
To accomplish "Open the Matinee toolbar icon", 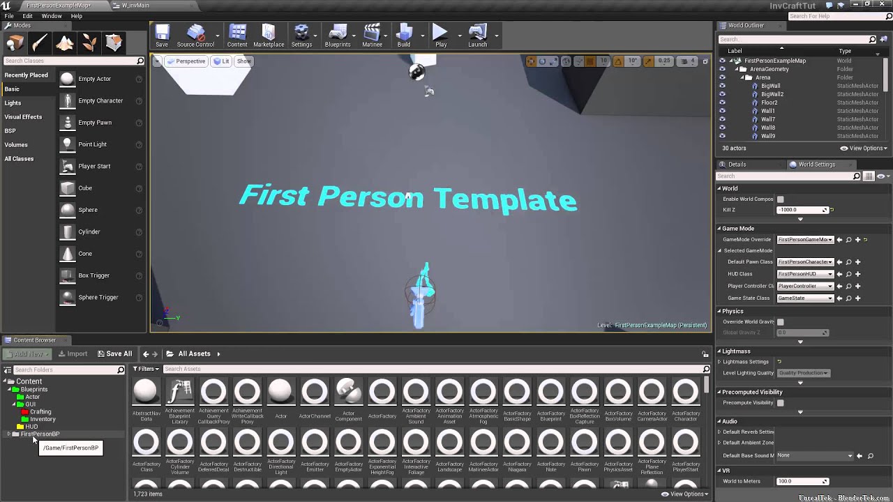I will coord(372,36).
